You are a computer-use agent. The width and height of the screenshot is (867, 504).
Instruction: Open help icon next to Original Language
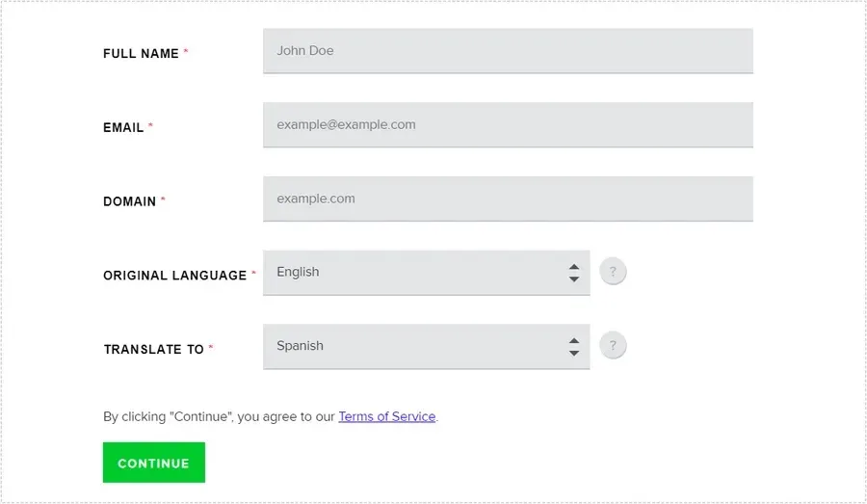coord(613,272)
